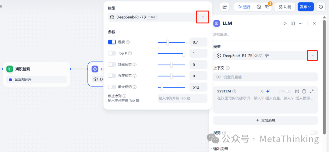The image size is (329, 152).
Task: Show help for 温度 temperature
Action: coord(128,42)
